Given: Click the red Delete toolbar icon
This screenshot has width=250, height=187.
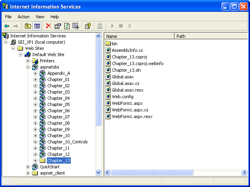Looking at the screenshot, I should 48,26.
